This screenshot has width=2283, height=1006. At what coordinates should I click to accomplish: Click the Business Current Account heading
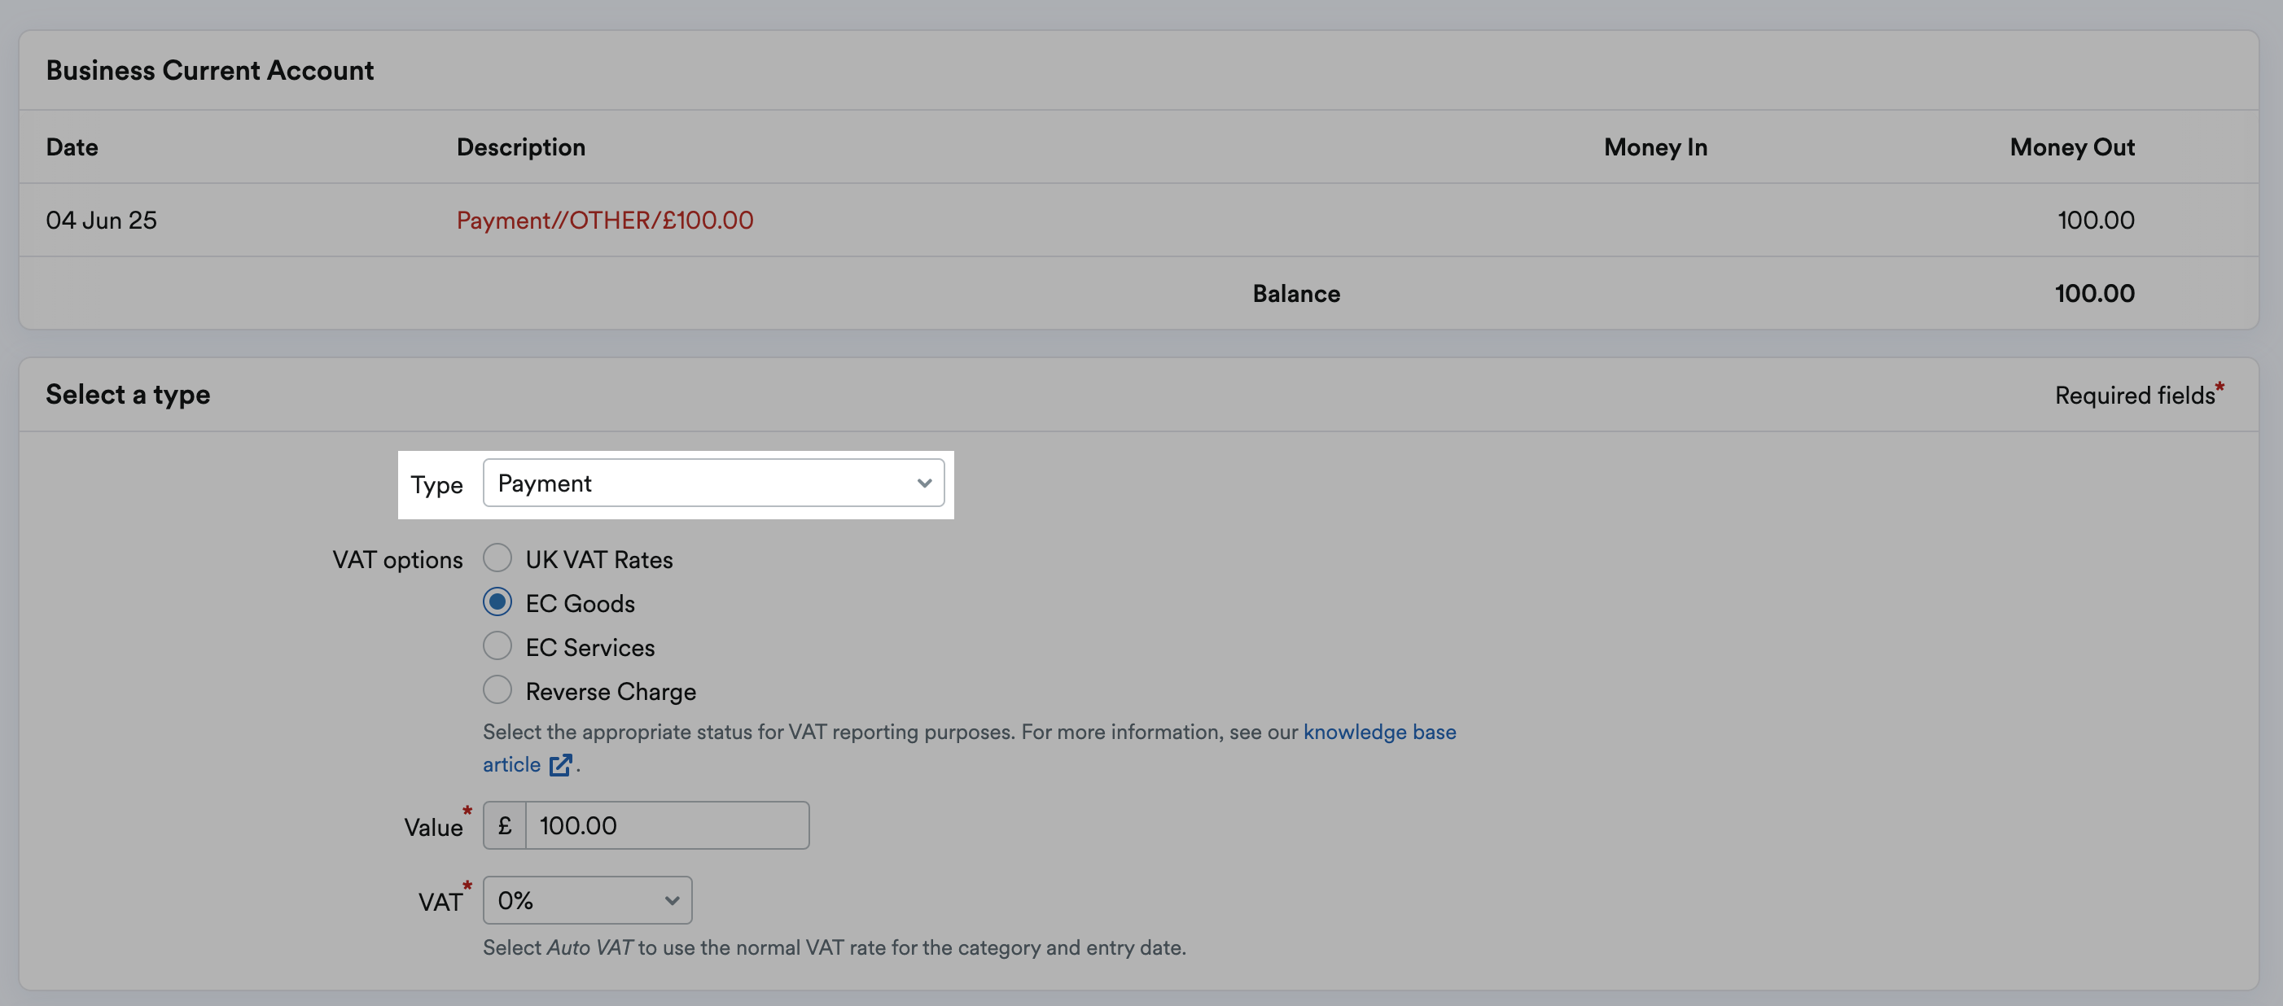[x=210, y=70]
